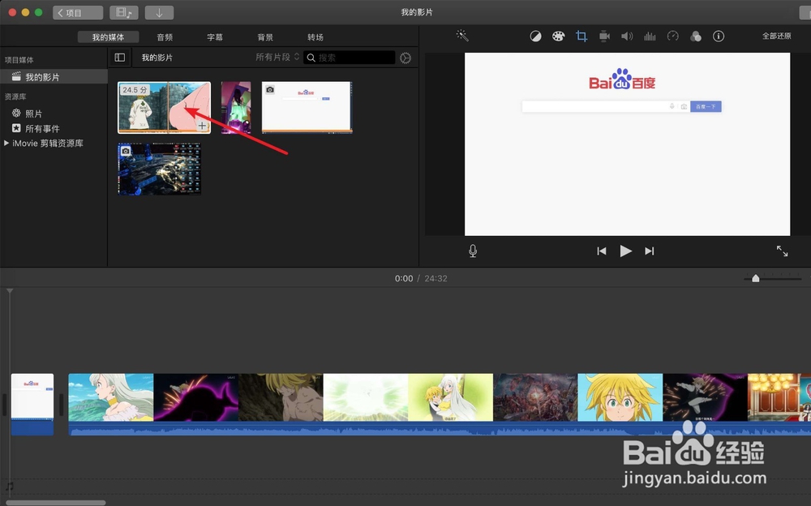
Task: Open the stabilization camera tool
Action: (604, 36)
